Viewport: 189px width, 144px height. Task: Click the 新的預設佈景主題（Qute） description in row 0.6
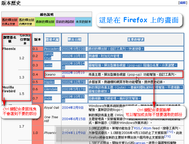click(136, 89)
